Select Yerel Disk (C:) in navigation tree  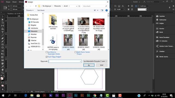click(35, 44)
